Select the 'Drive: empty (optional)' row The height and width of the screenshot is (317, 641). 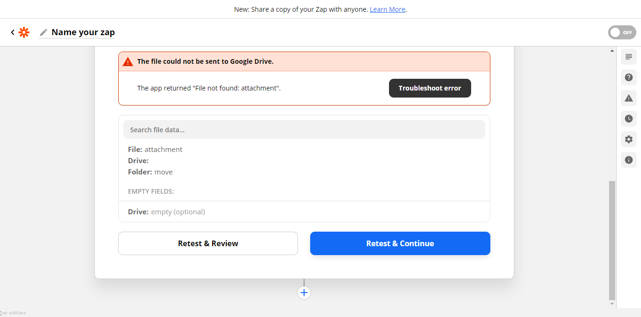pos(167,212)
